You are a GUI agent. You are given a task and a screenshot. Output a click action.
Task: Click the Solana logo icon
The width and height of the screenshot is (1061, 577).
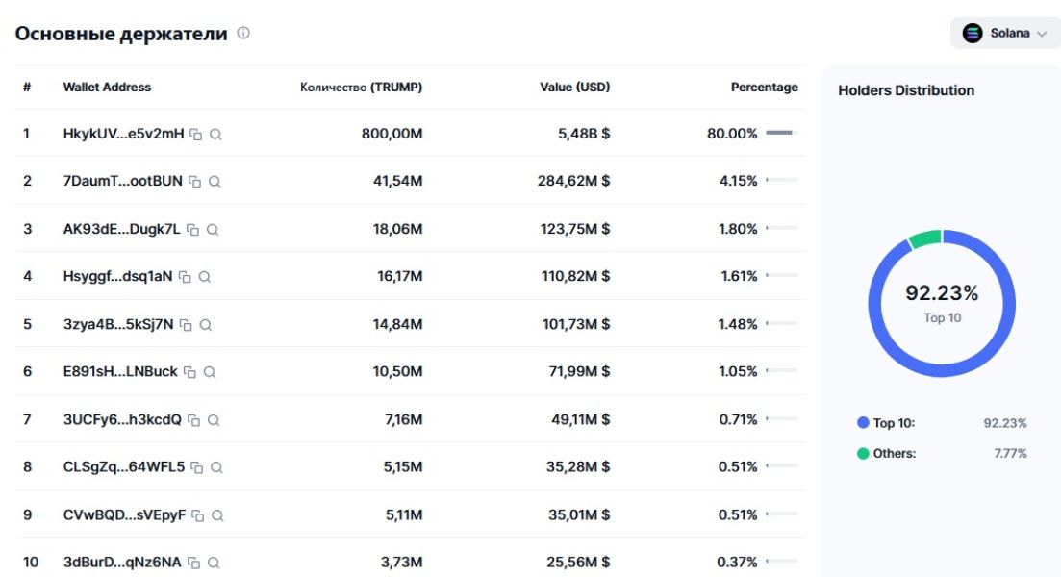click(x=973, y=33)
